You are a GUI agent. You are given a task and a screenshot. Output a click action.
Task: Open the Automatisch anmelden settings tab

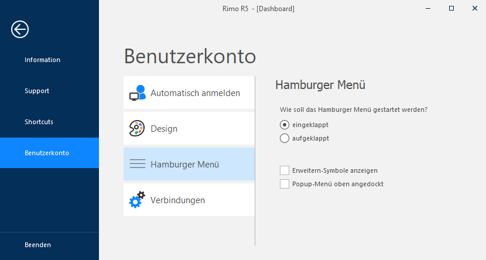[x=189, y=93]
